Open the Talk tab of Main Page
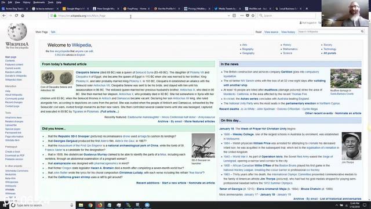This screenshot has width=371, height=209. [x=53, y=32]
